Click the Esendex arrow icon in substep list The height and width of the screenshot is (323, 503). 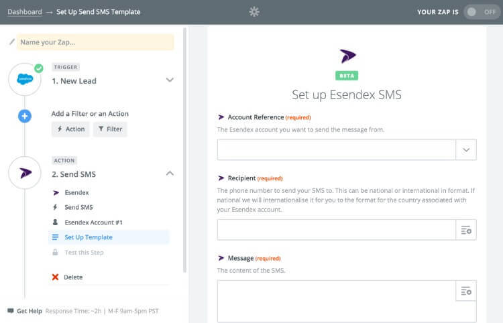56,192
